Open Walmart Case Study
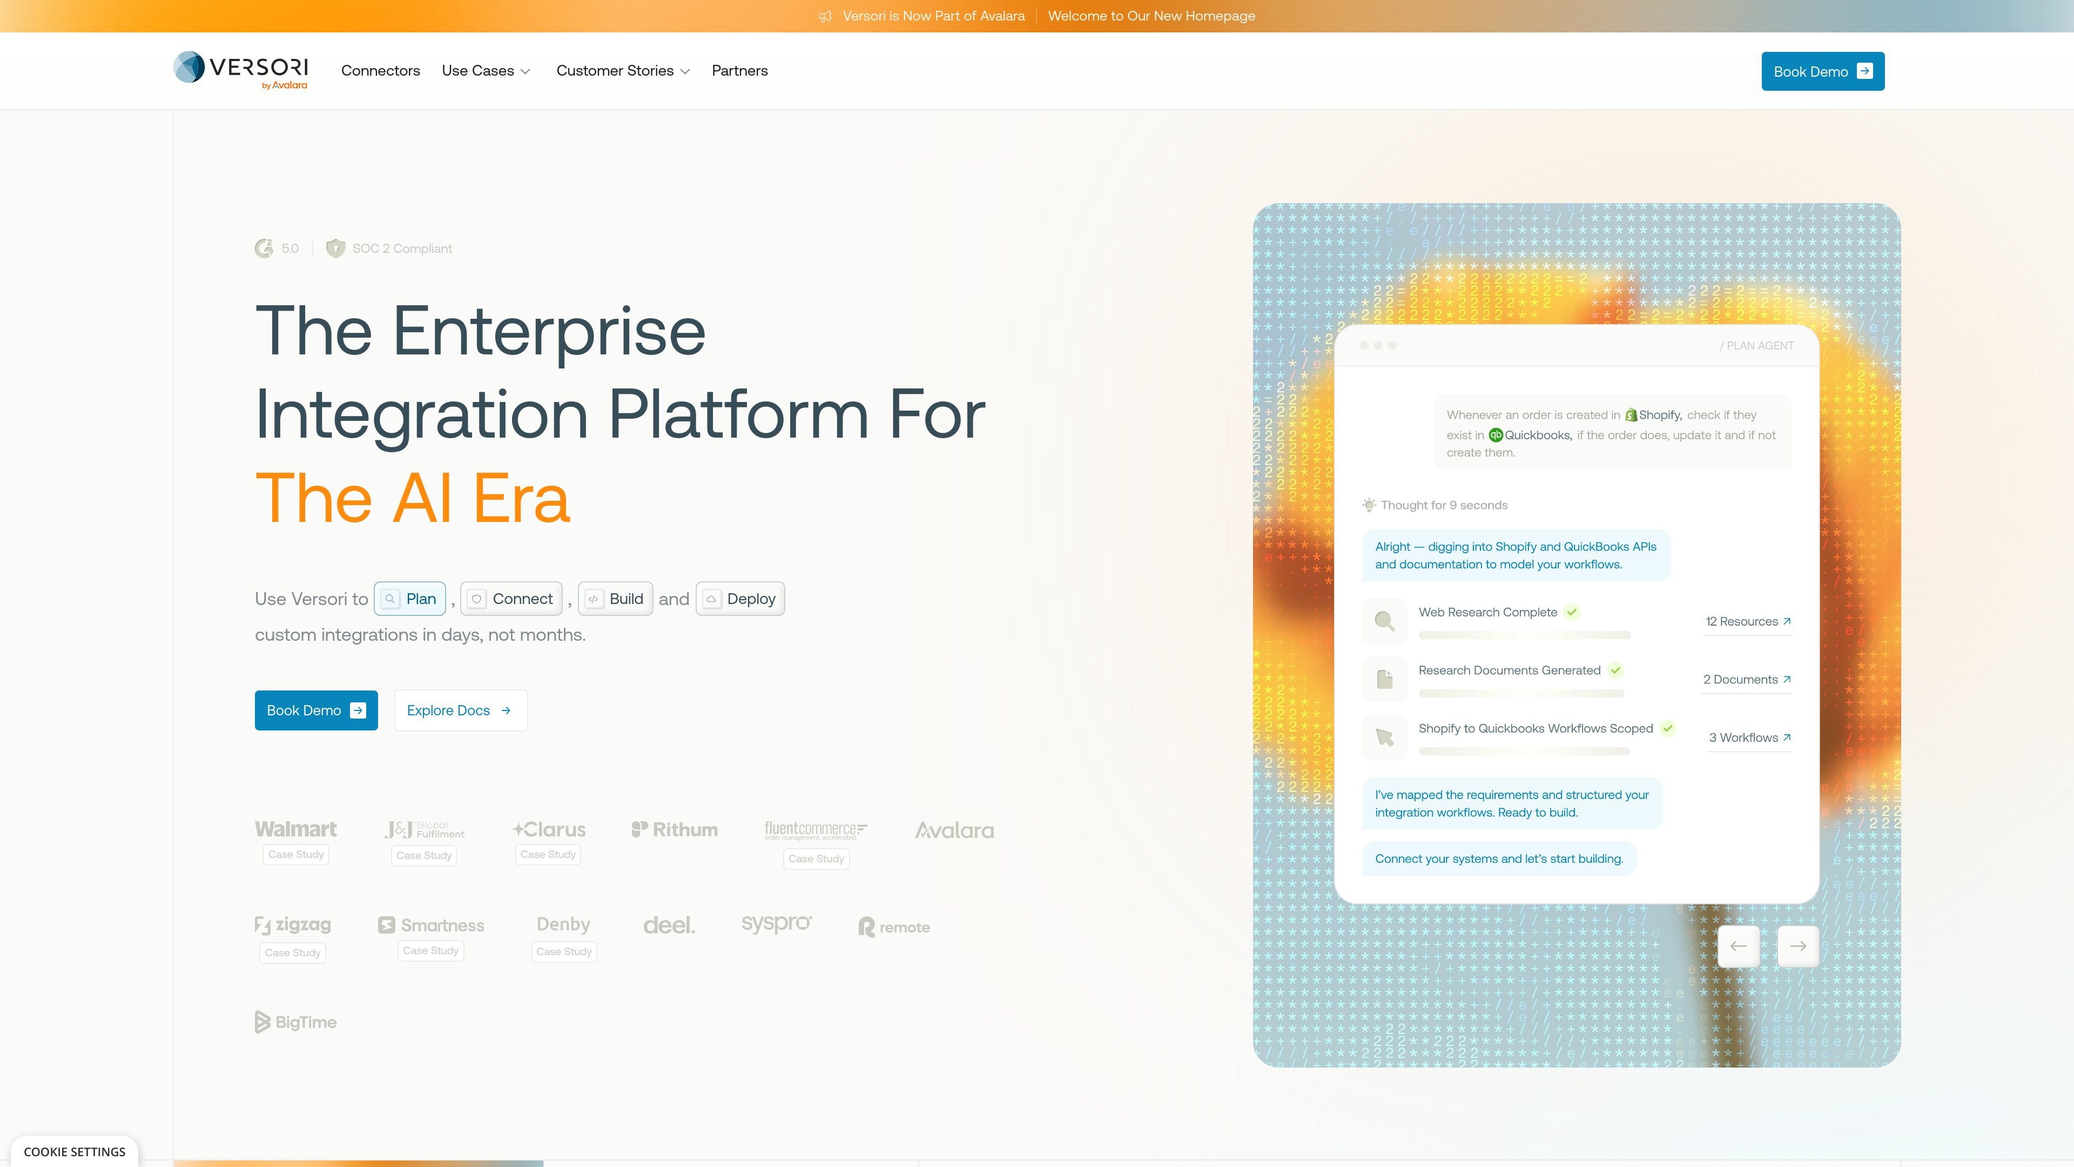This screenshot has width=2074, height=1167. pos(297,855)
